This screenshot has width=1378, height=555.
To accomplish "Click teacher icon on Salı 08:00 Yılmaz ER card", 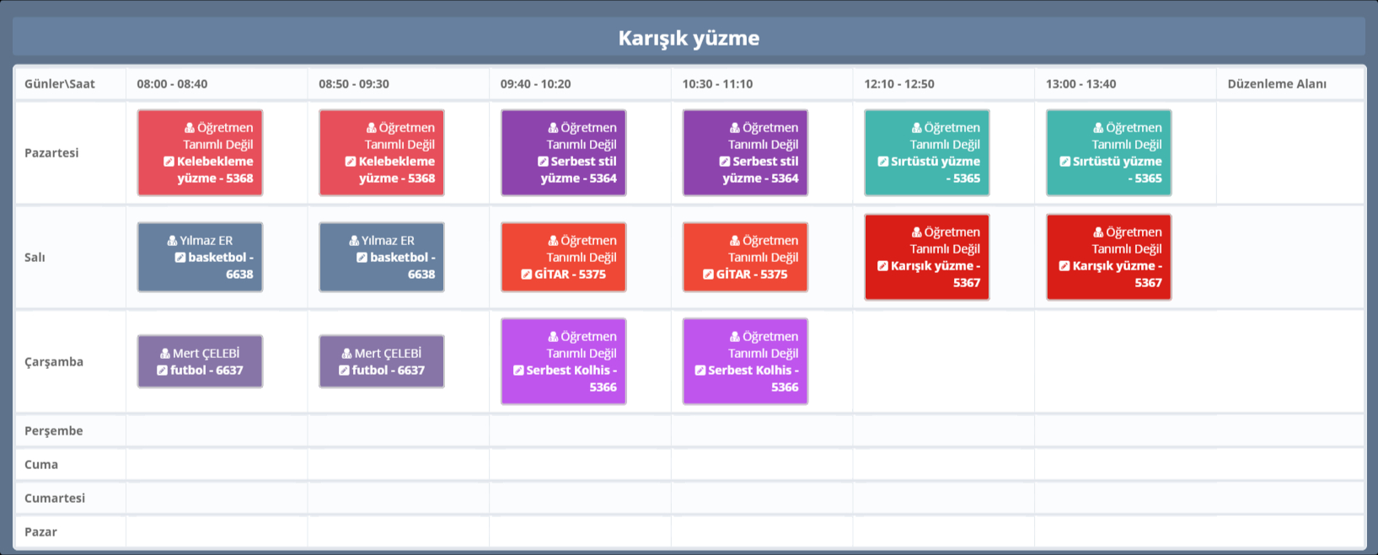I will (172, 241).
